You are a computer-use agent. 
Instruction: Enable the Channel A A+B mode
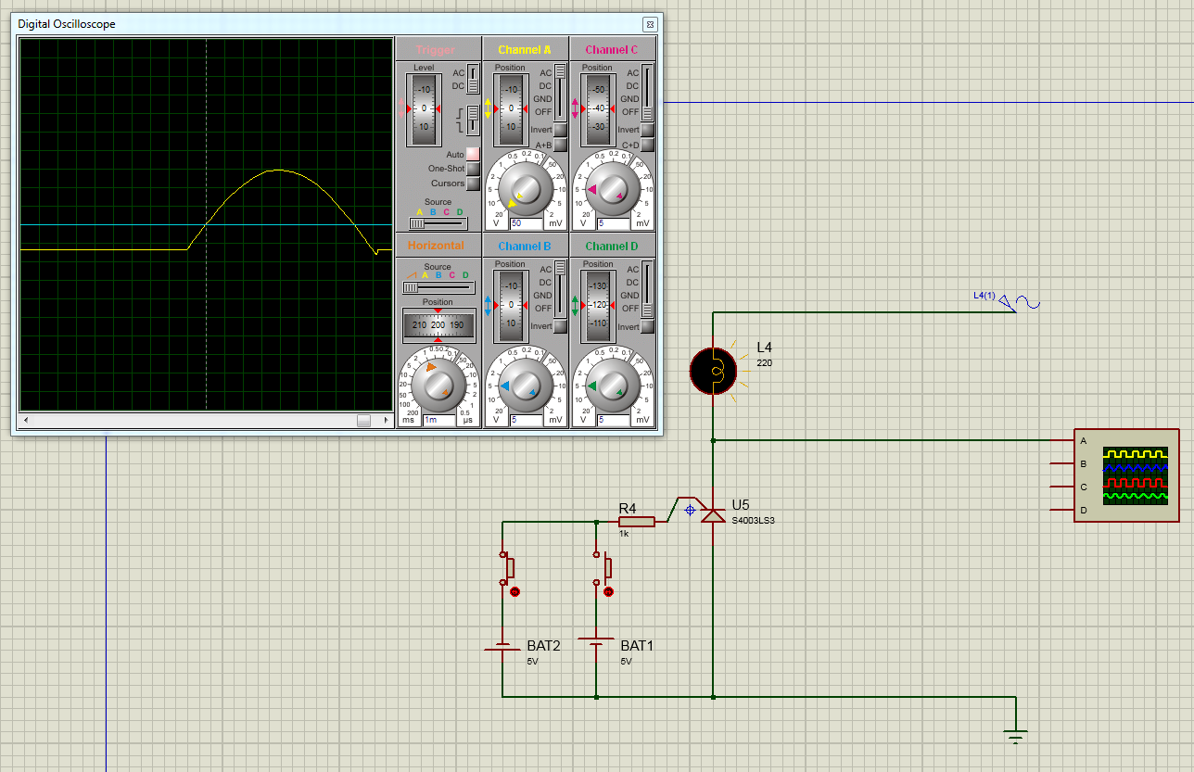(560, 145)
